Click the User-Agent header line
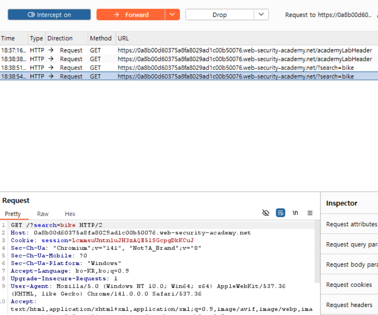The image size is (378, 315). [148, 290]
